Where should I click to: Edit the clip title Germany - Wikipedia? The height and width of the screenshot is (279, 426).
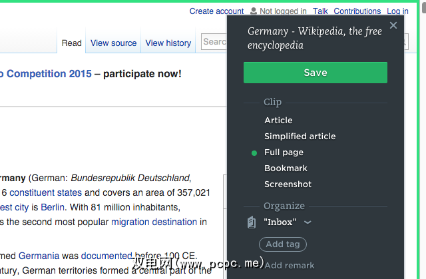315,38
